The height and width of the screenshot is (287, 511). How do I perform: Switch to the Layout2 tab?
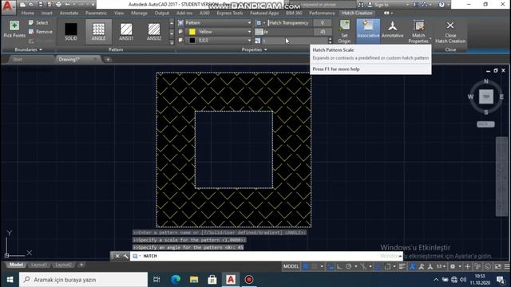[x=63, y=265]
